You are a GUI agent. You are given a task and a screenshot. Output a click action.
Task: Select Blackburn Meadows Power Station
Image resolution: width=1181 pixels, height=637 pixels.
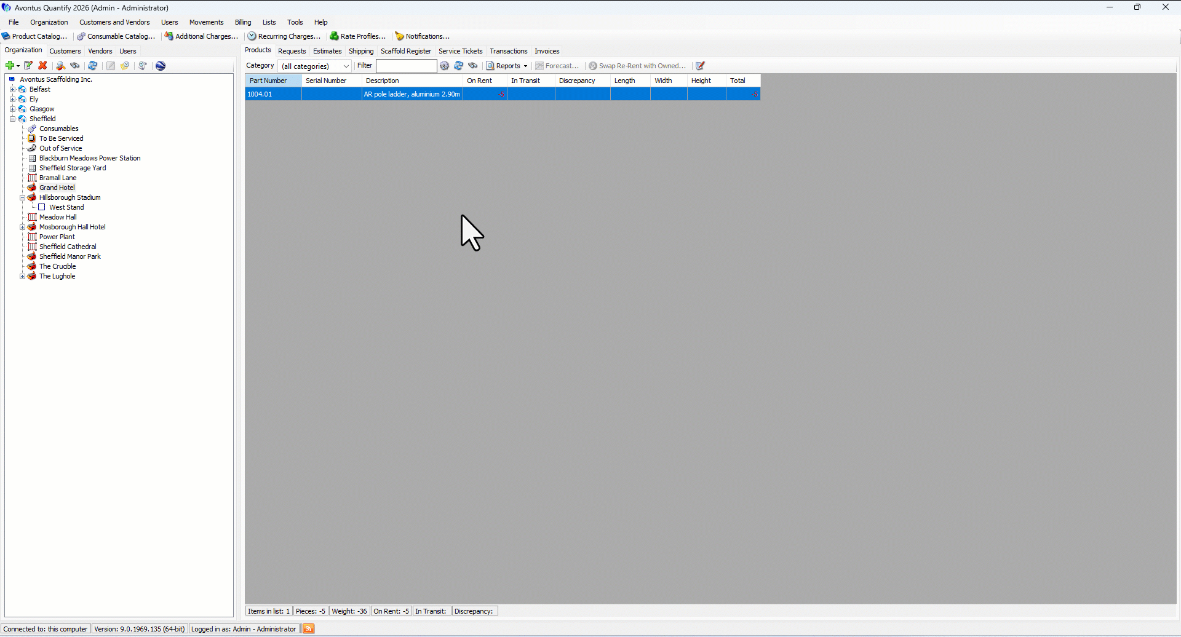coord(90,158)
